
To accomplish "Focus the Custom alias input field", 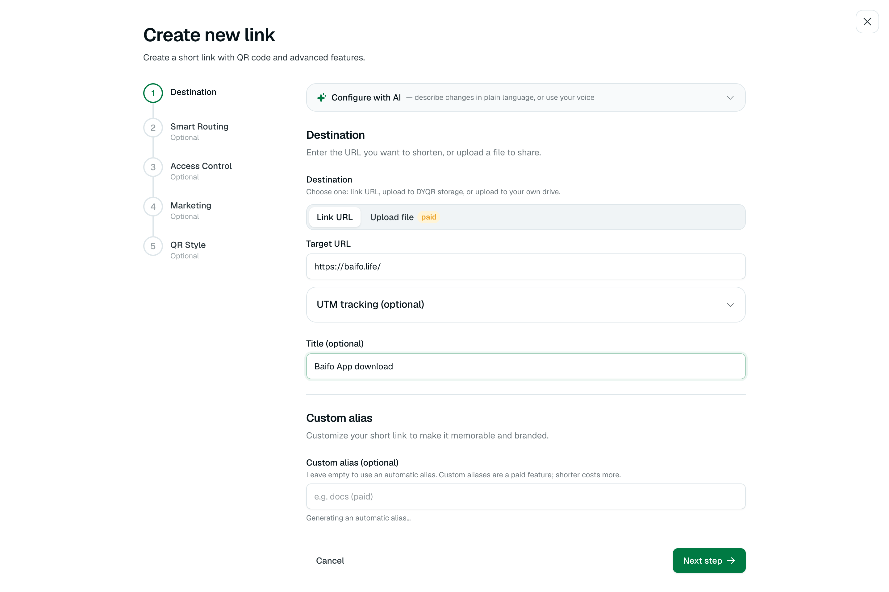I will tap(526, 496).
